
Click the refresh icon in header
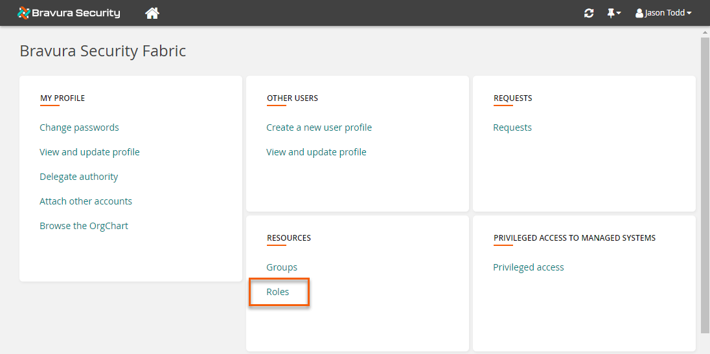point(589,13)
